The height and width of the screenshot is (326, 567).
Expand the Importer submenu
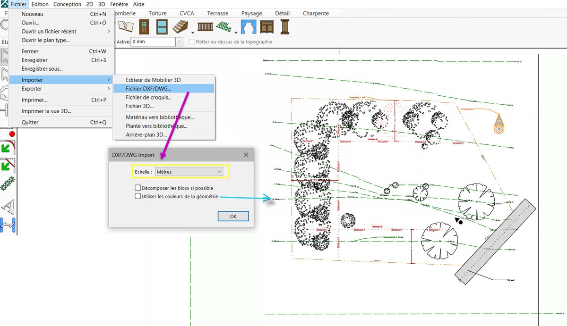tap(60, 80)
